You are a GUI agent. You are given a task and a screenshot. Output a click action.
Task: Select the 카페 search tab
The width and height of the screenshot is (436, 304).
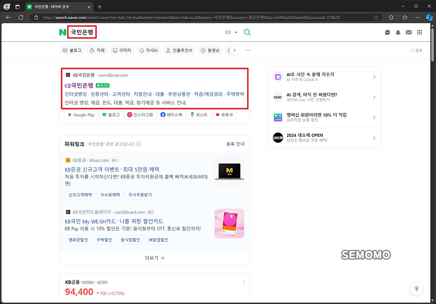pyautogui.click(x=97, y=50)
